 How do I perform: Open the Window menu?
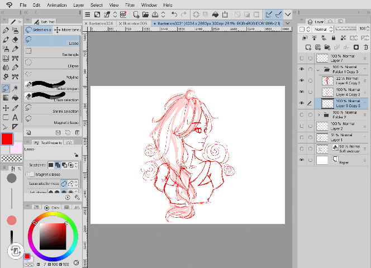149,5
